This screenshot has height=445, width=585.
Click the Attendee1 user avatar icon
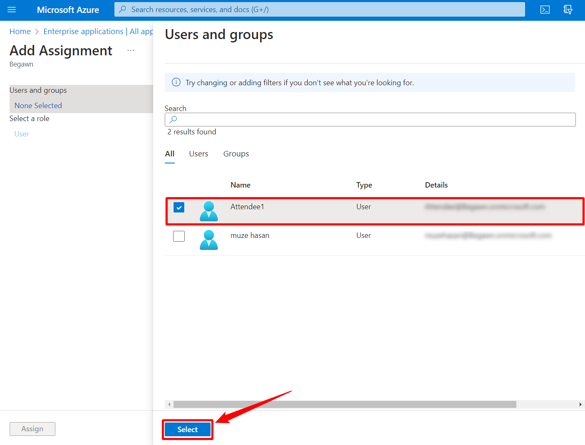pyautogui.click(x=209, y=211)
